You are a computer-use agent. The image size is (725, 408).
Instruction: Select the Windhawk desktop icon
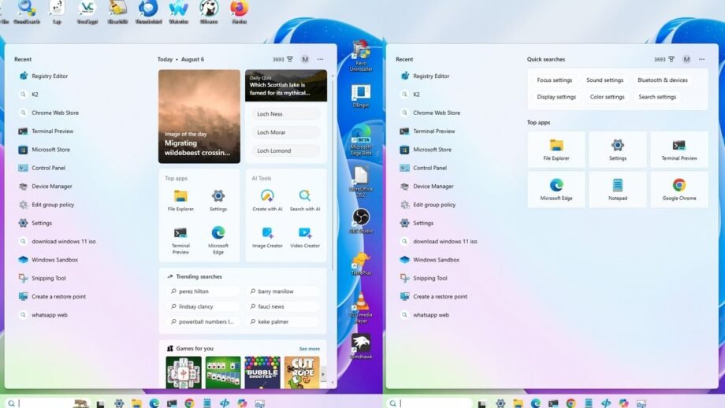361,347
